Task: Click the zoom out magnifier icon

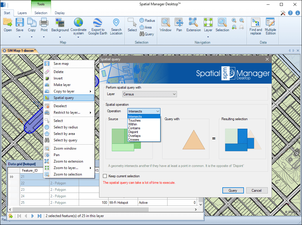Action: (x=242, y=20)
